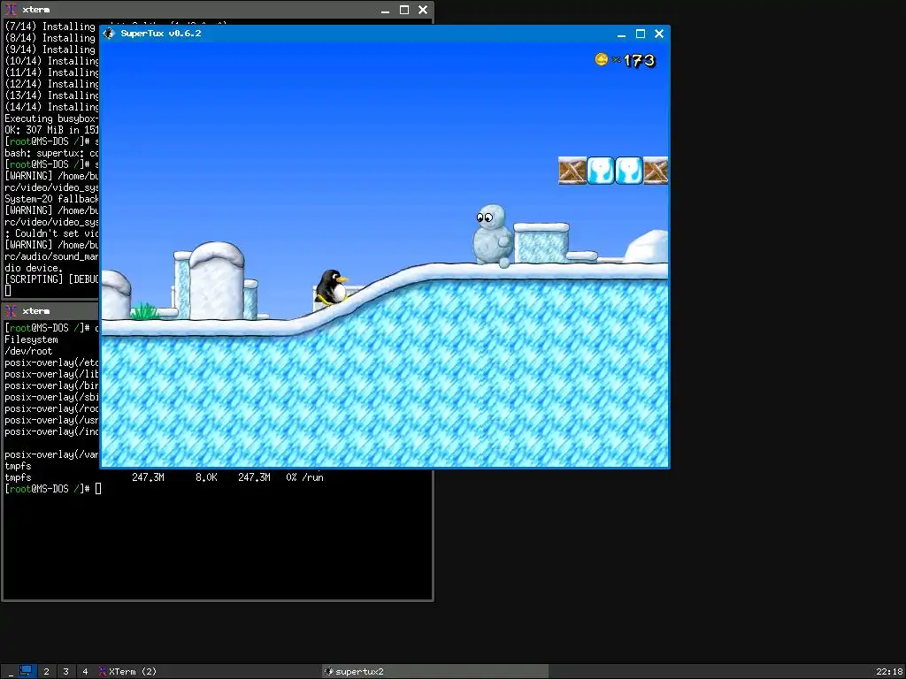This screenshot has width=906, height=679.
Task: Minimize the SuperTux v0.6.2 window
Action: point(621,34)
